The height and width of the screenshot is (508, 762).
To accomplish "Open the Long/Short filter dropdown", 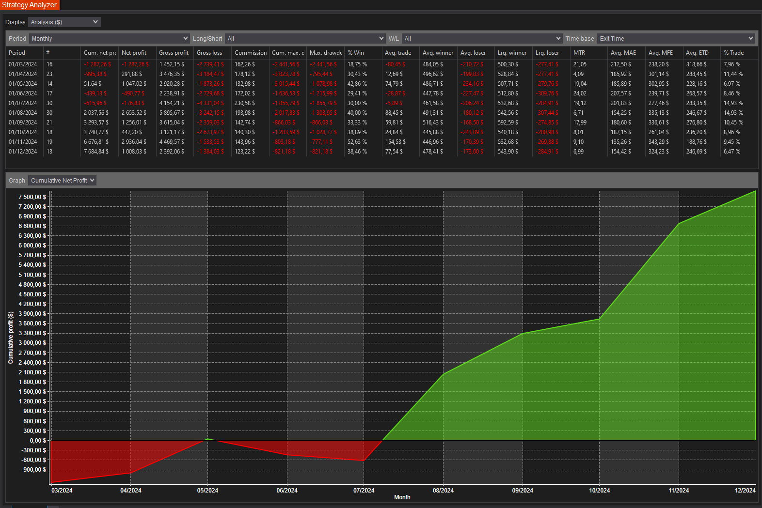I will click(x=305, y=39).
